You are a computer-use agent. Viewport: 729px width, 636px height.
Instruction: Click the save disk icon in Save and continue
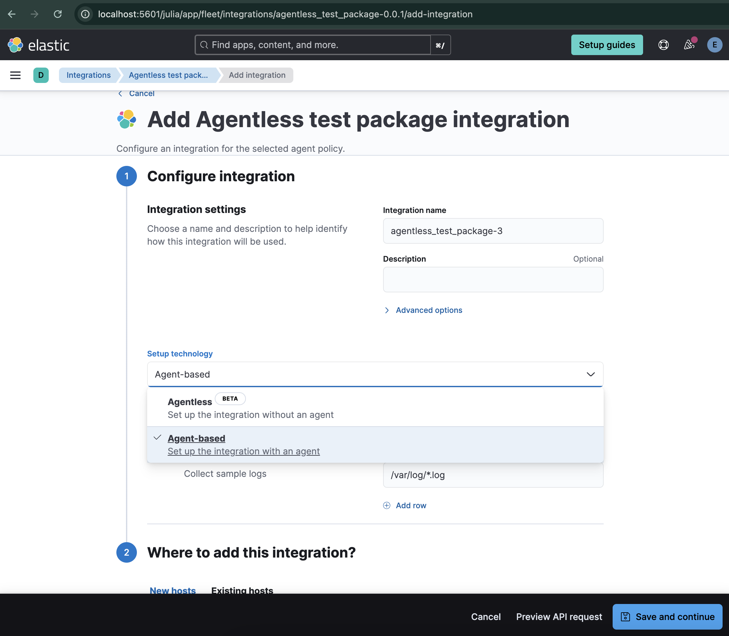625,617
